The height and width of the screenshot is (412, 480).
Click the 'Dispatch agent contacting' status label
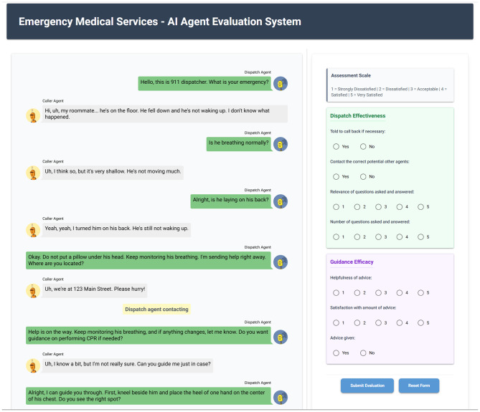click(156, 310)
